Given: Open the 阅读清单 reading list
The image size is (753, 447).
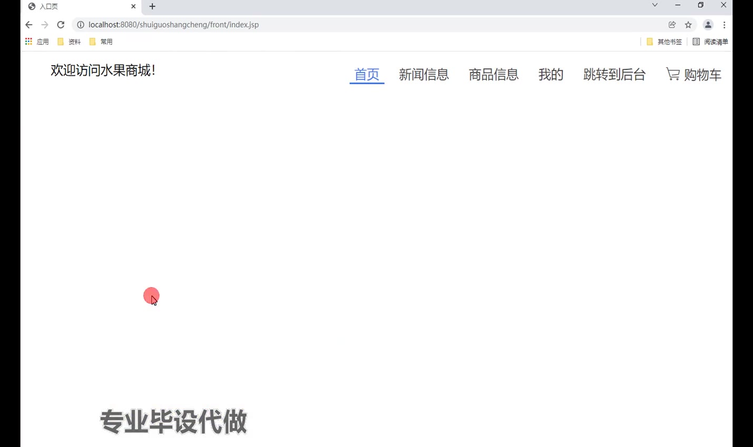Looking at the screenshot, I should [x=710, y=42].
